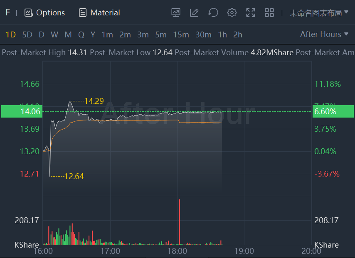The width and height of the screenshot is (355, 258).
Task: Expand chart to fullscreen
Action: [x=251, y=13]
